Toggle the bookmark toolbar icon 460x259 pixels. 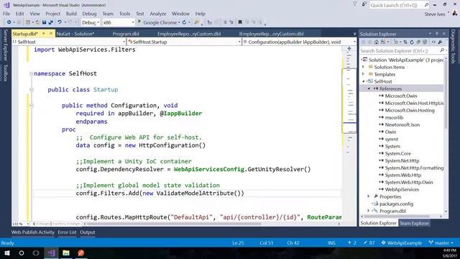(240, 22)
